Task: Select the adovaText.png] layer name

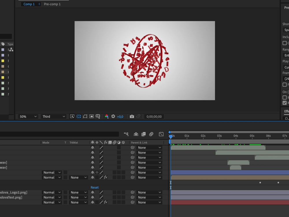Action: (x=11, y=197)
